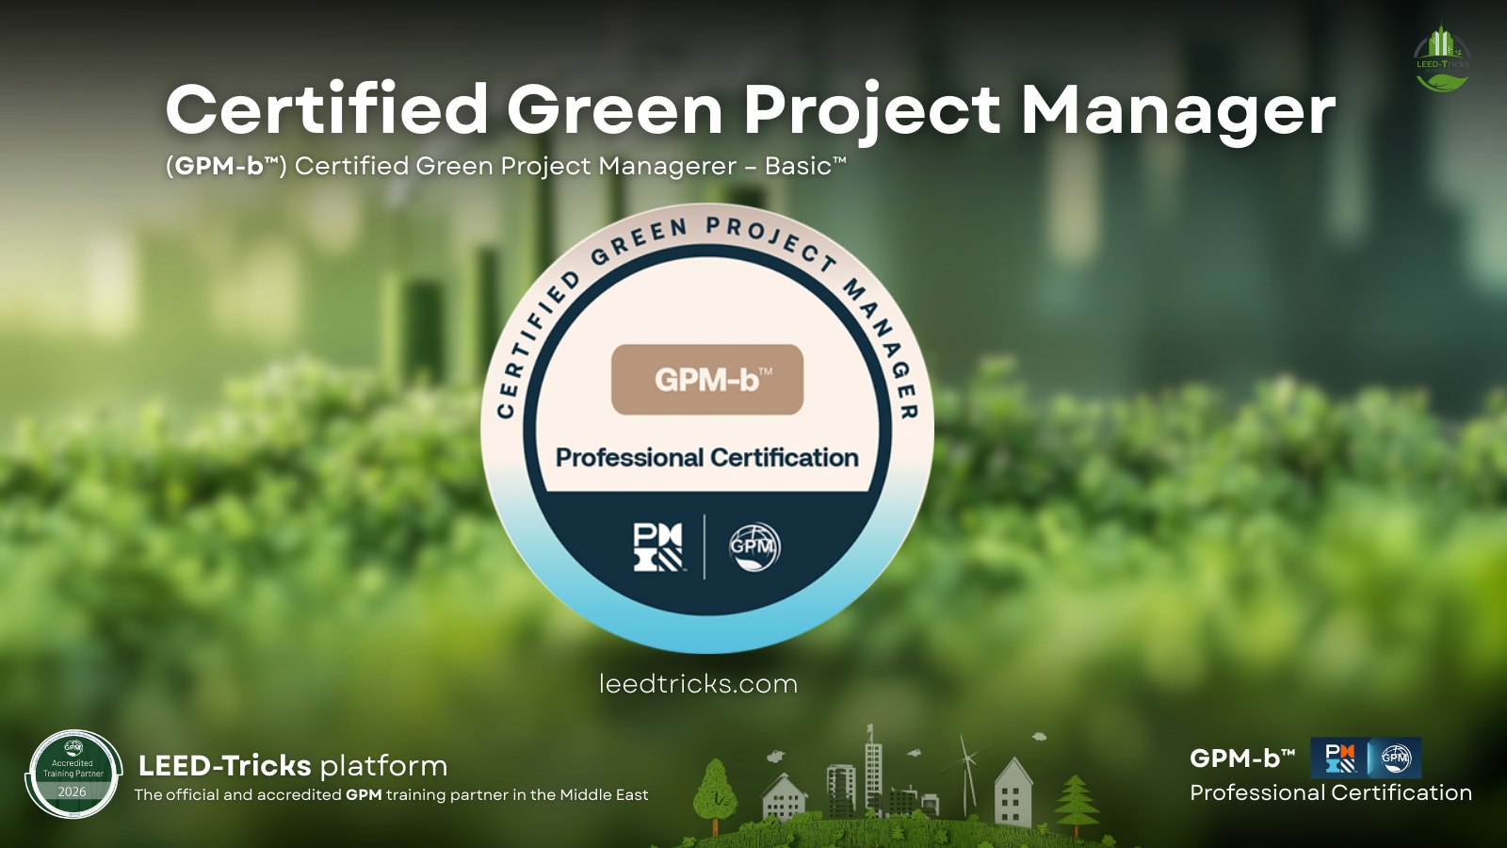
Task: Click "Professional Certification" text at bottom right
Action: point(1330,793)
